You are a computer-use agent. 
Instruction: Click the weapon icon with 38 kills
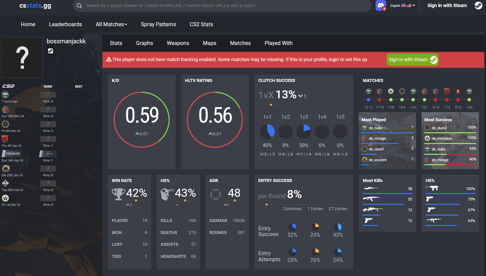click(371, 189)
